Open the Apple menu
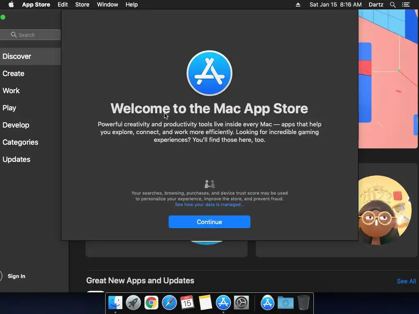 [x=11, y=4]
